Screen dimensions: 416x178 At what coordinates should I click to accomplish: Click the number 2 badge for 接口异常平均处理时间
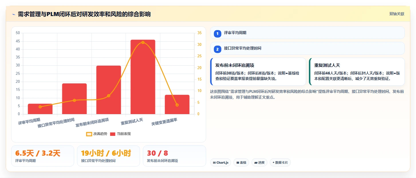pyautogui.click(x=217, y=49)
